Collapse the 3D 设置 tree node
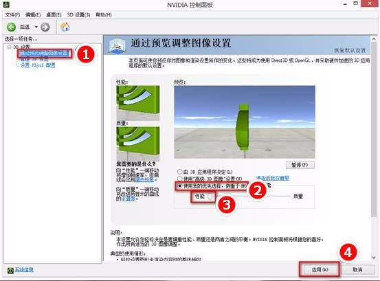This screenshot has width=380, height=281. point(9,47)
